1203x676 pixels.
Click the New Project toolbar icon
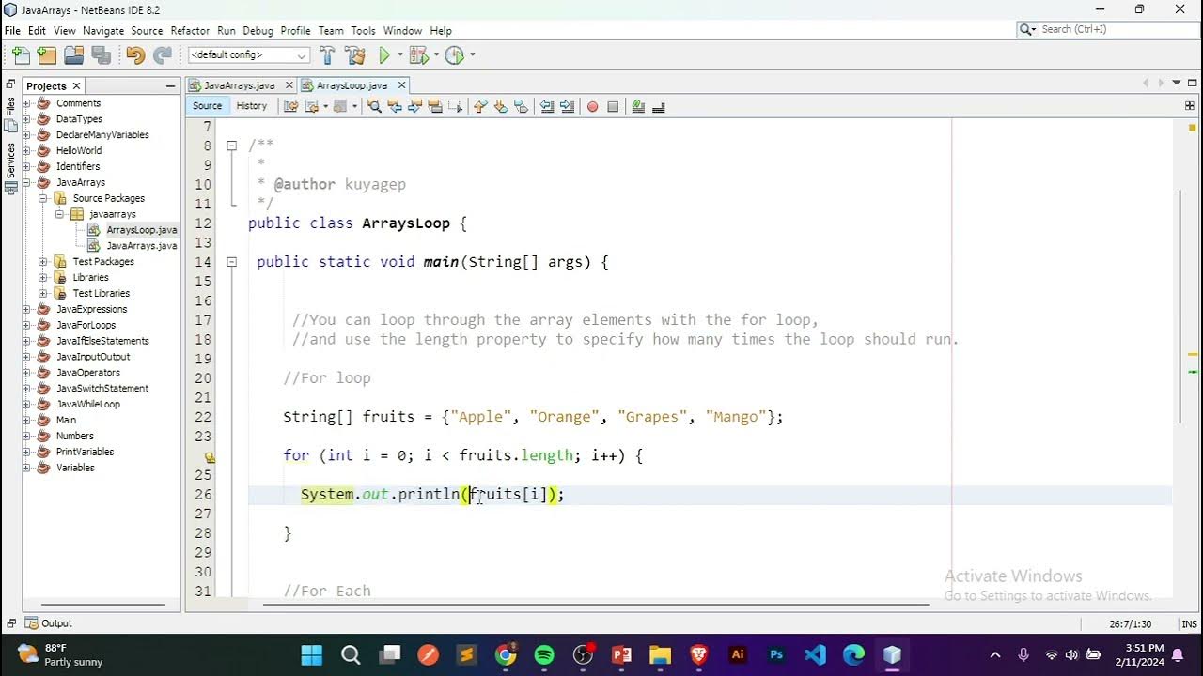coord(46,55)
